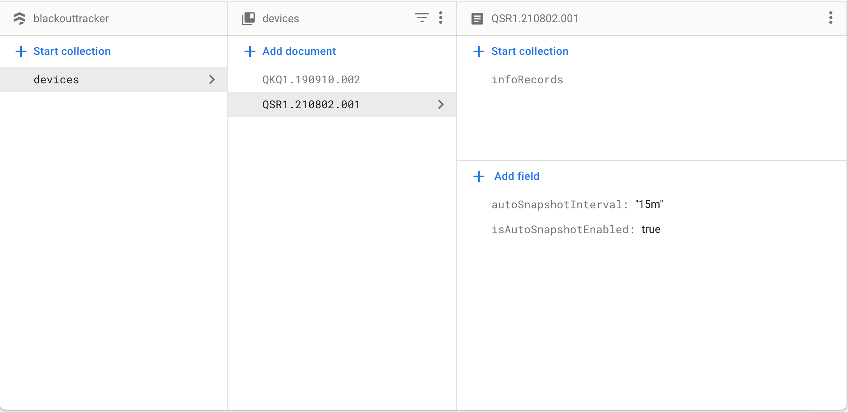The width and height of the screenshot is (848, 412).
Task: Select document QKQ1.190910.002
Action: tap(311, 79)
